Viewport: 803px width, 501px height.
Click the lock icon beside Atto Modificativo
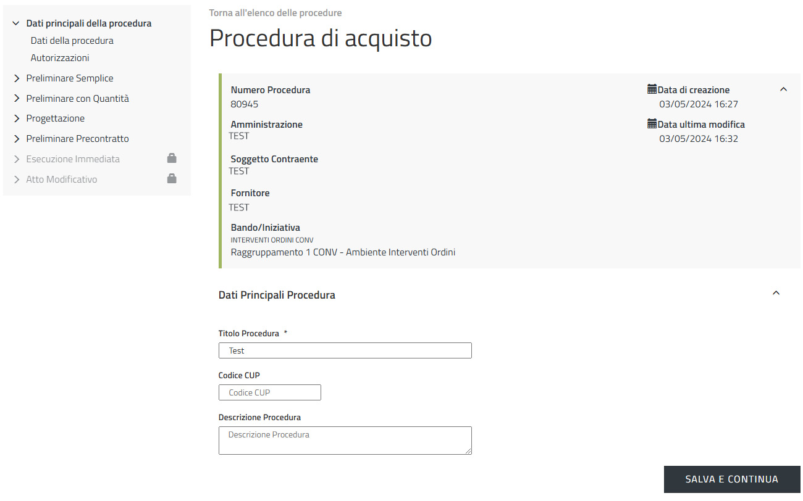(172, 179)
